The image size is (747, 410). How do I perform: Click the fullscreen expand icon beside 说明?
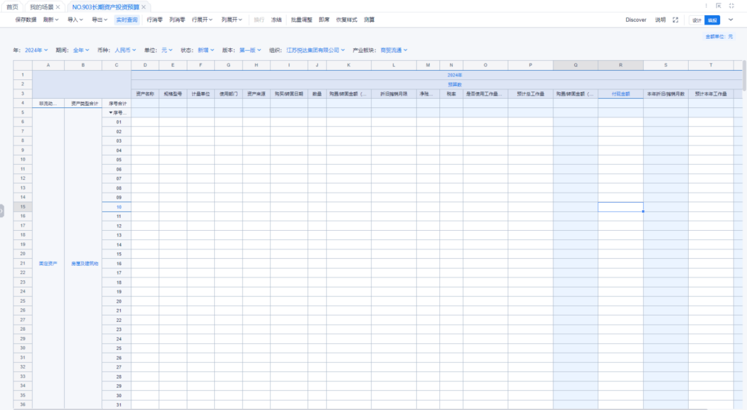point(675,20)
